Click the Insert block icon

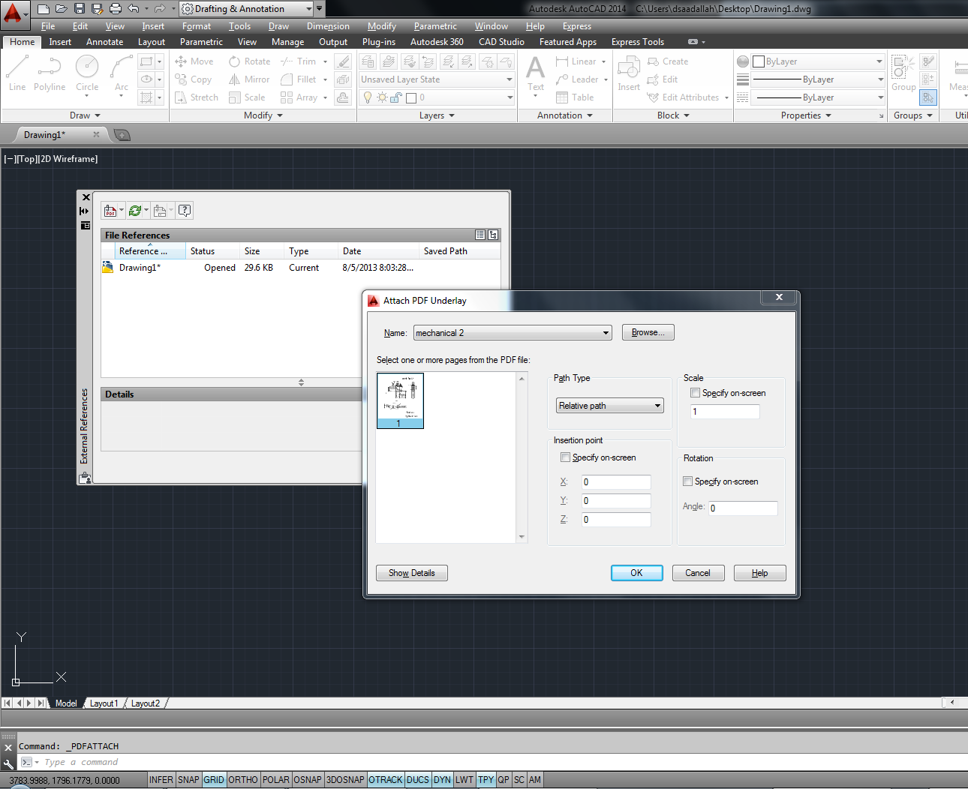[x=629, y=73]
